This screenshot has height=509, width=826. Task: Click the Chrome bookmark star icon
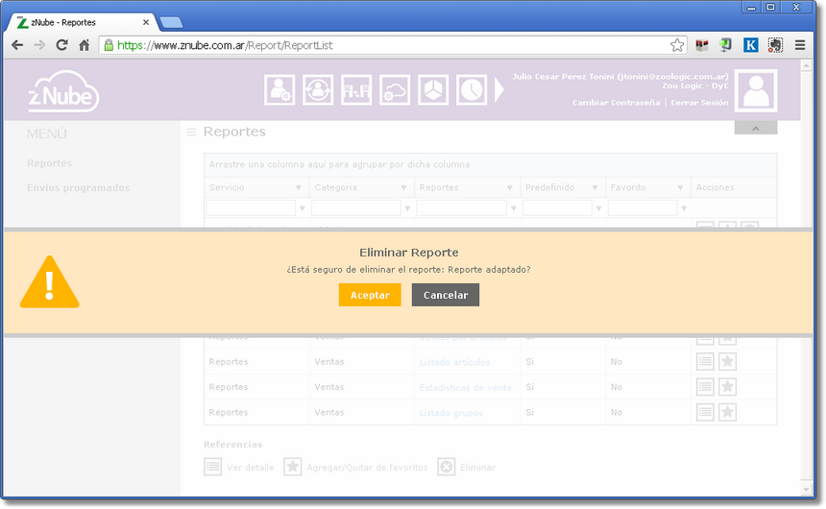pyautogui.click(x=677, y=45)
